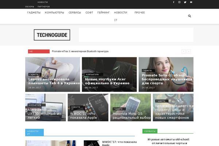Click ГАДЖЕТЫ tag on Promate Solix article
Image resolution: width=219 pixels, height=146 pixels.
point(147,70)
